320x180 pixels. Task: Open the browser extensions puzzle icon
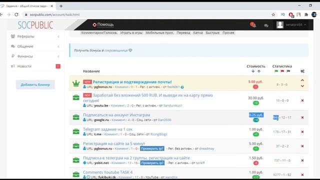pyautogui.click(x=306, y=14)
